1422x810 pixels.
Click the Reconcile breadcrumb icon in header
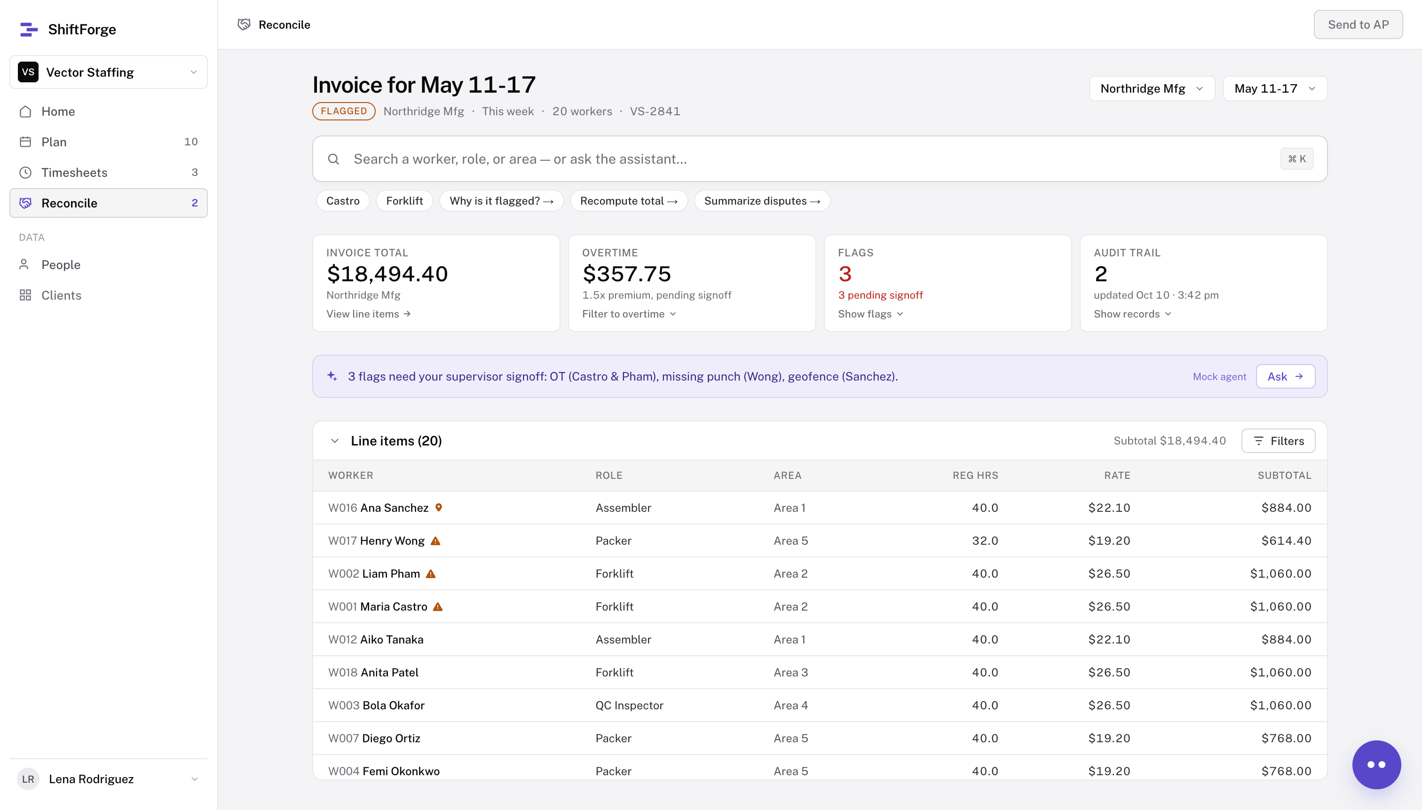click(244, 24)
